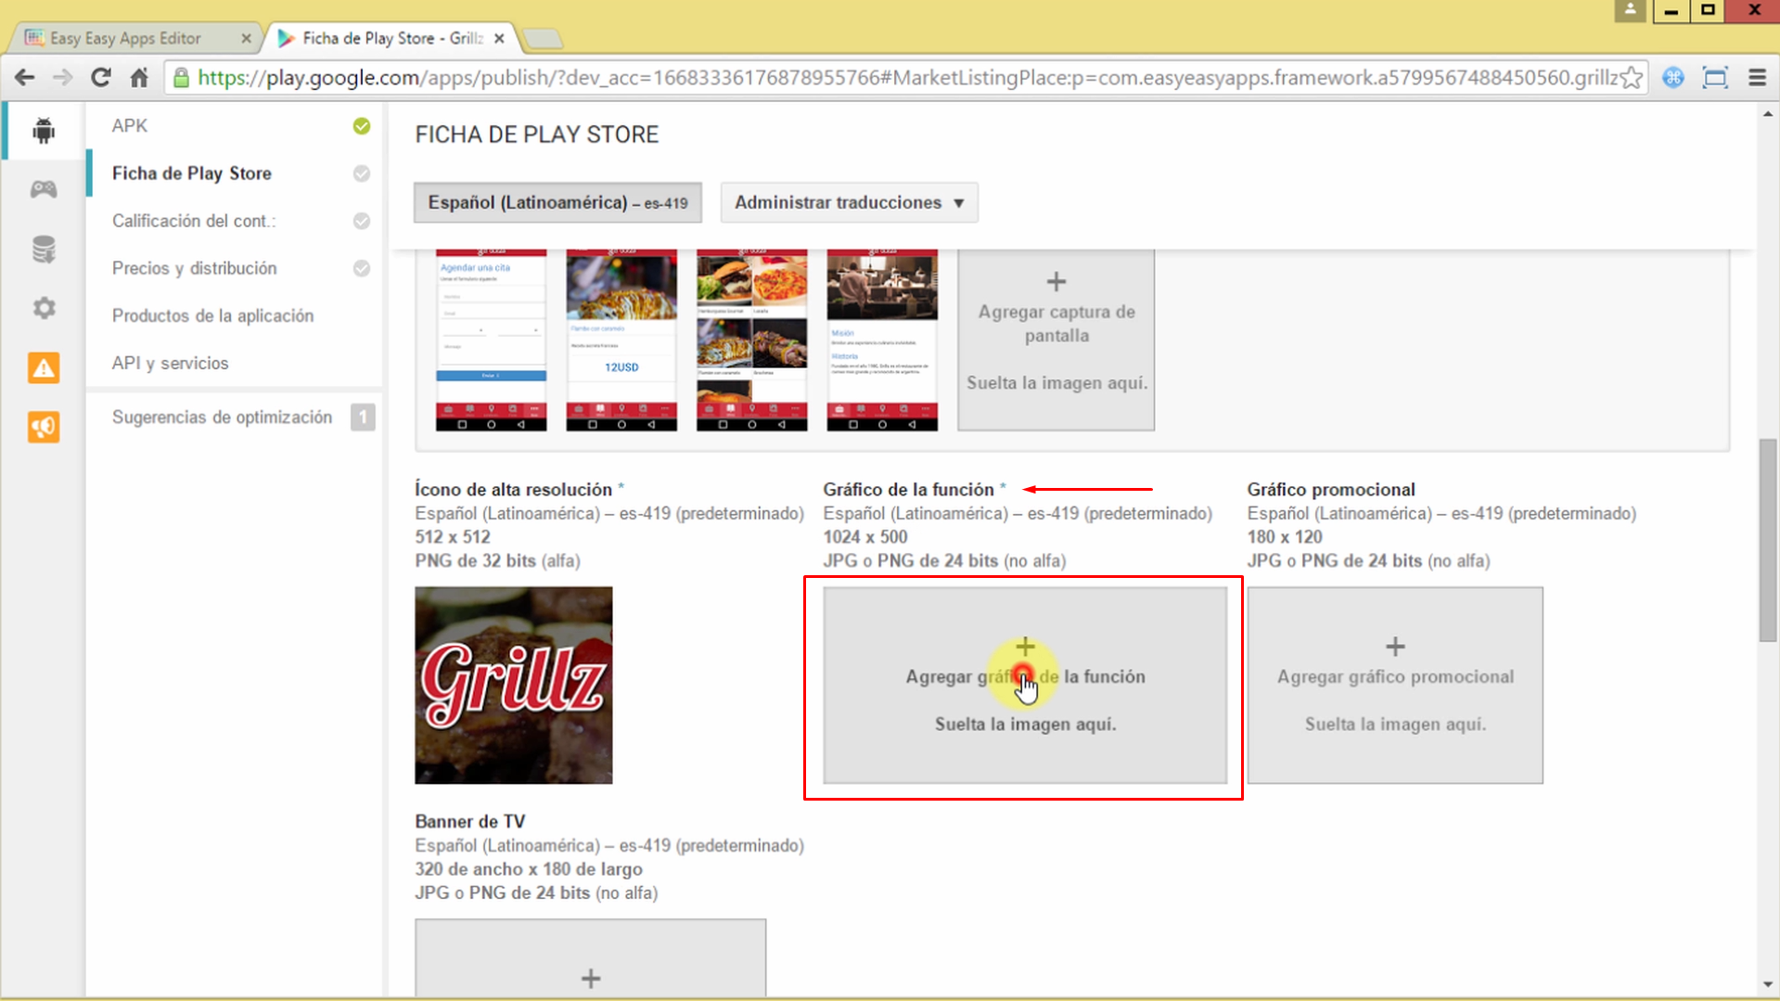Open Reports via the database download icon
The height and width of the screenshot is (1001, 1780).
[43, 249]
